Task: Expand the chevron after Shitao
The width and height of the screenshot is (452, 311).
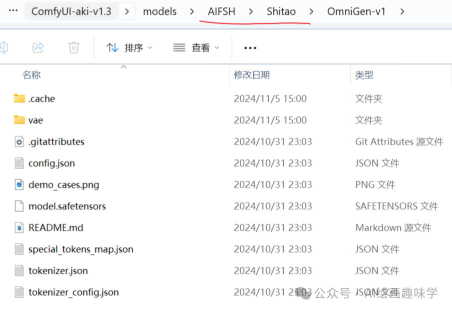Action: pos(311,11)
